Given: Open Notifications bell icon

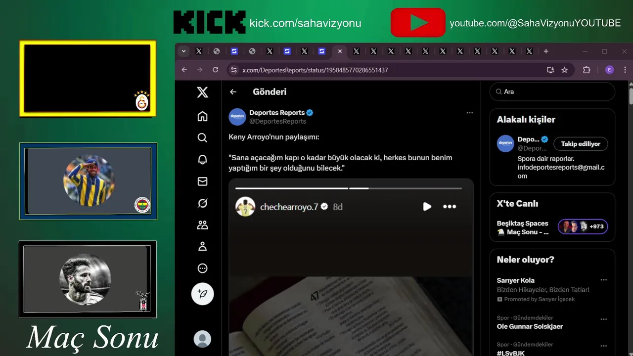Looking at the screenshot, I should [202, 160].
